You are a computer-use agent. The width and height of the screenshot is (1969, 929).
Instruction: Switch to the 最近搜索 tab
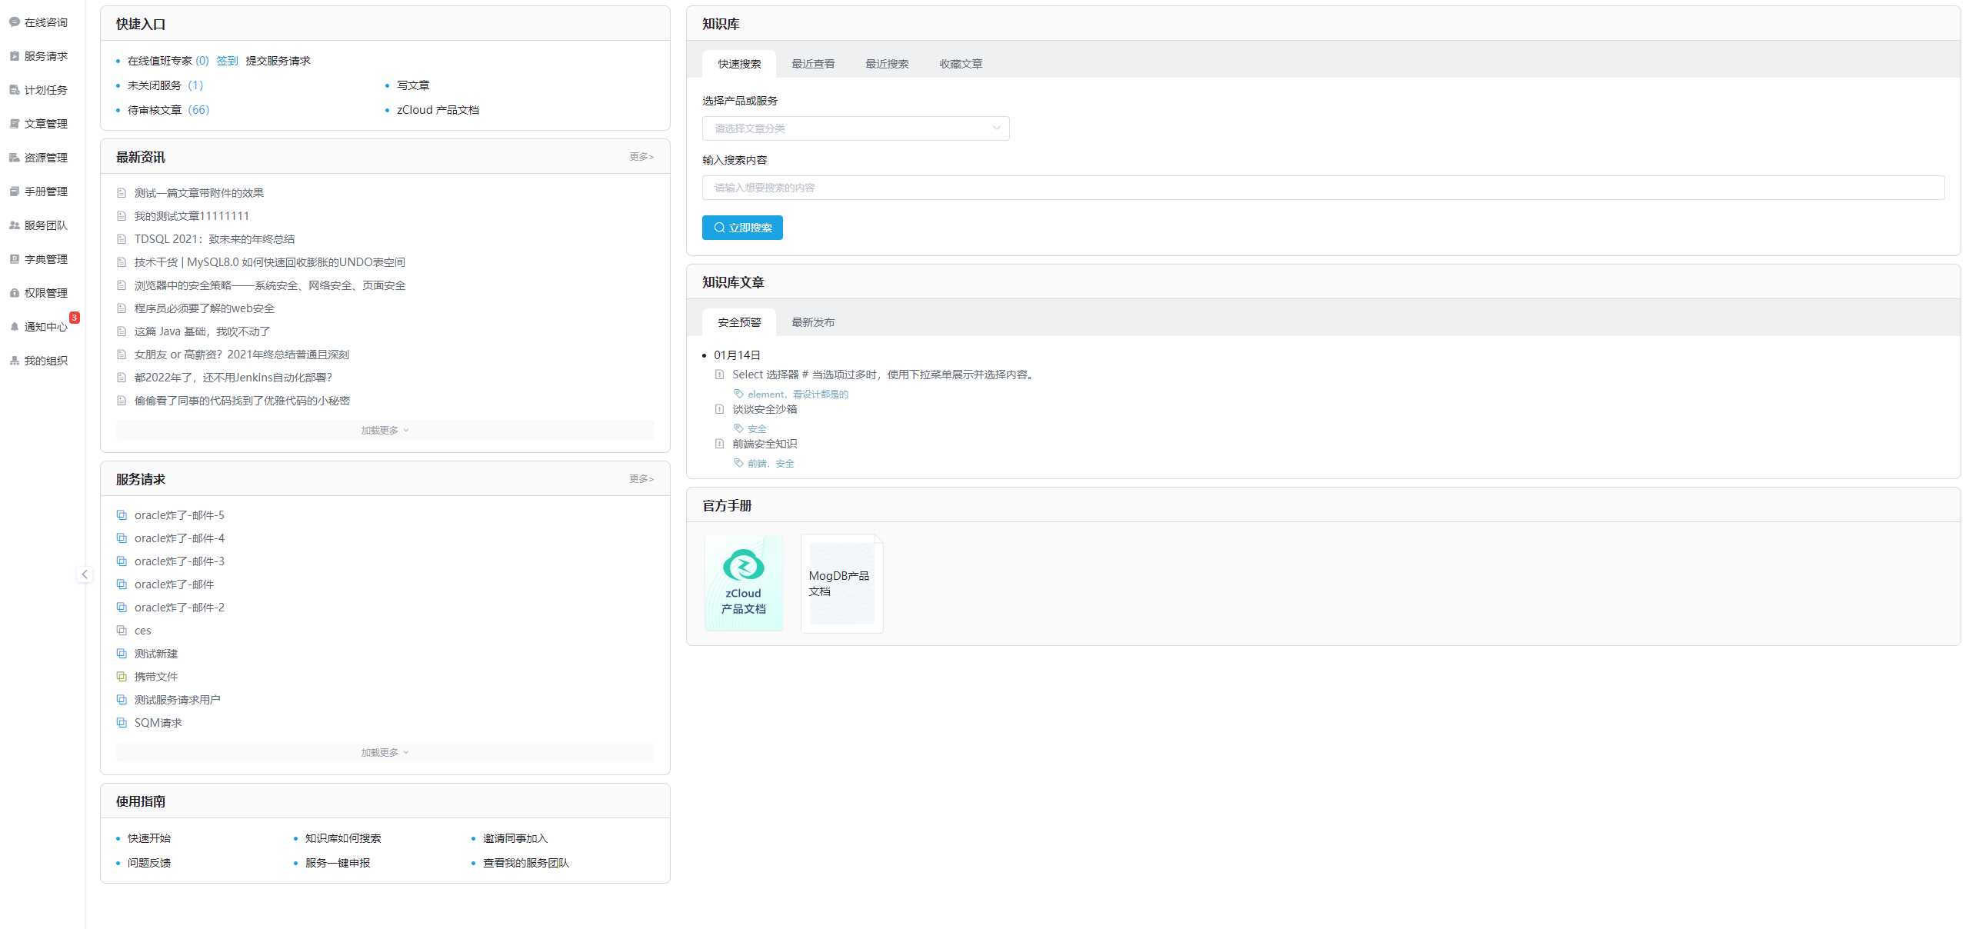pos(887,64)
